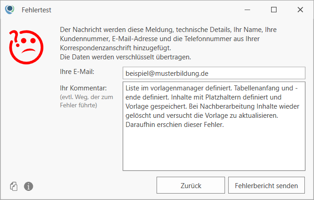Close the Fehlertest dialog

300,10
